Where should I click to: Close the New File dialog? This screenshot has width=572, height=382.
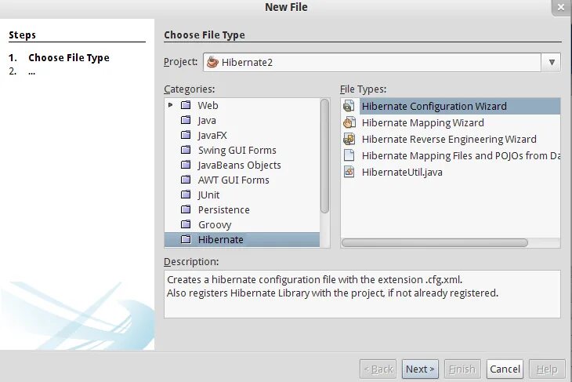pyautogui.click(x=561, y=7)
